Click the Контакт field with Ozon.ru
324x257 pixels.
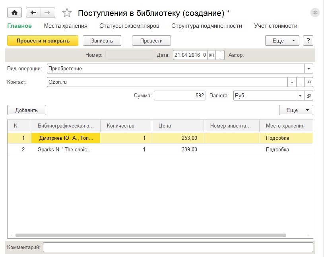167,82
